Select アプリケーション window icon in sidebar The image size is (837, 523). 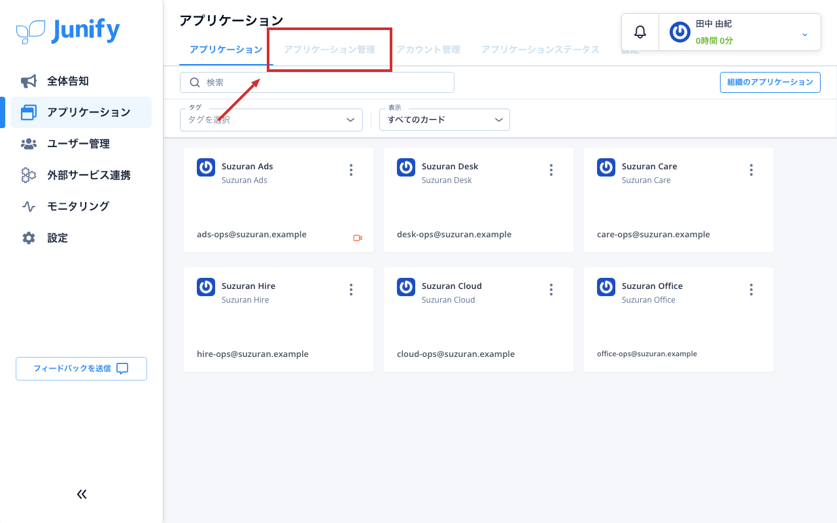[x=28, y=112]
